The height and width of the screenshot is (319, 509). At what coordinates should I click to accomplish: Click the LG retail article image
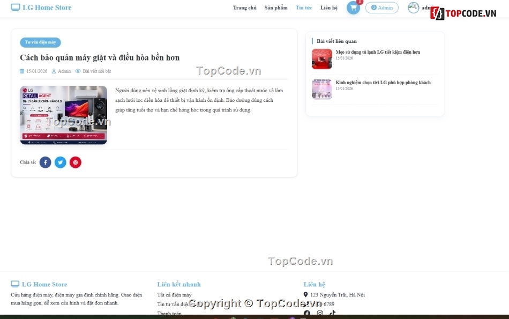tap(64, 115)
